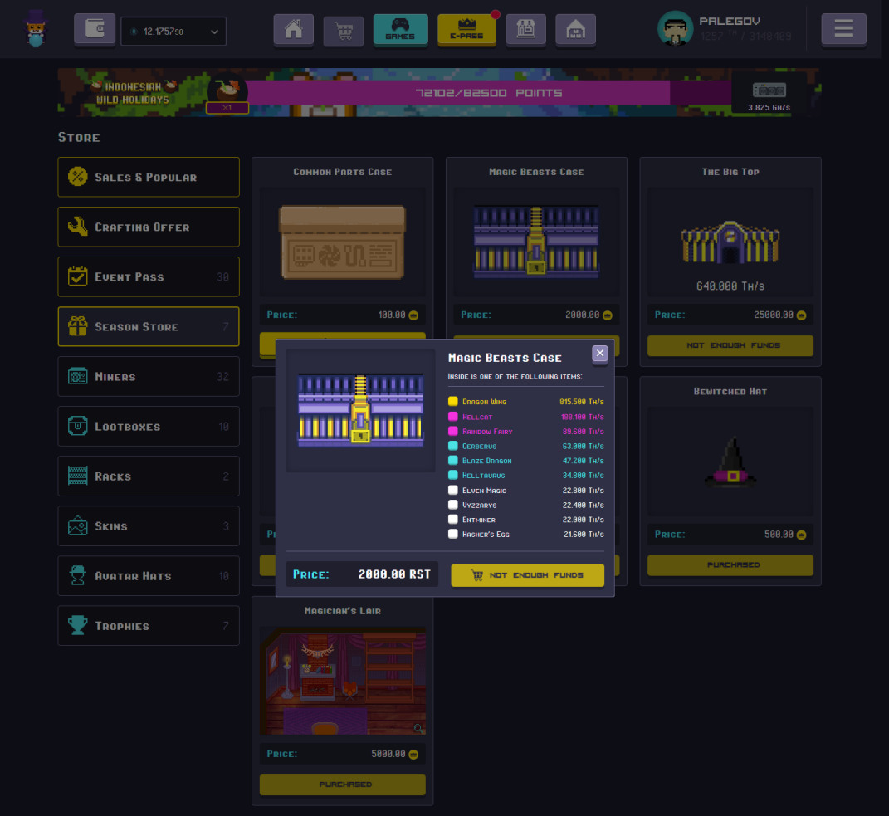889x816 pixels.
Task: Click the Palegov profile avatar
Action: (675, 29)
